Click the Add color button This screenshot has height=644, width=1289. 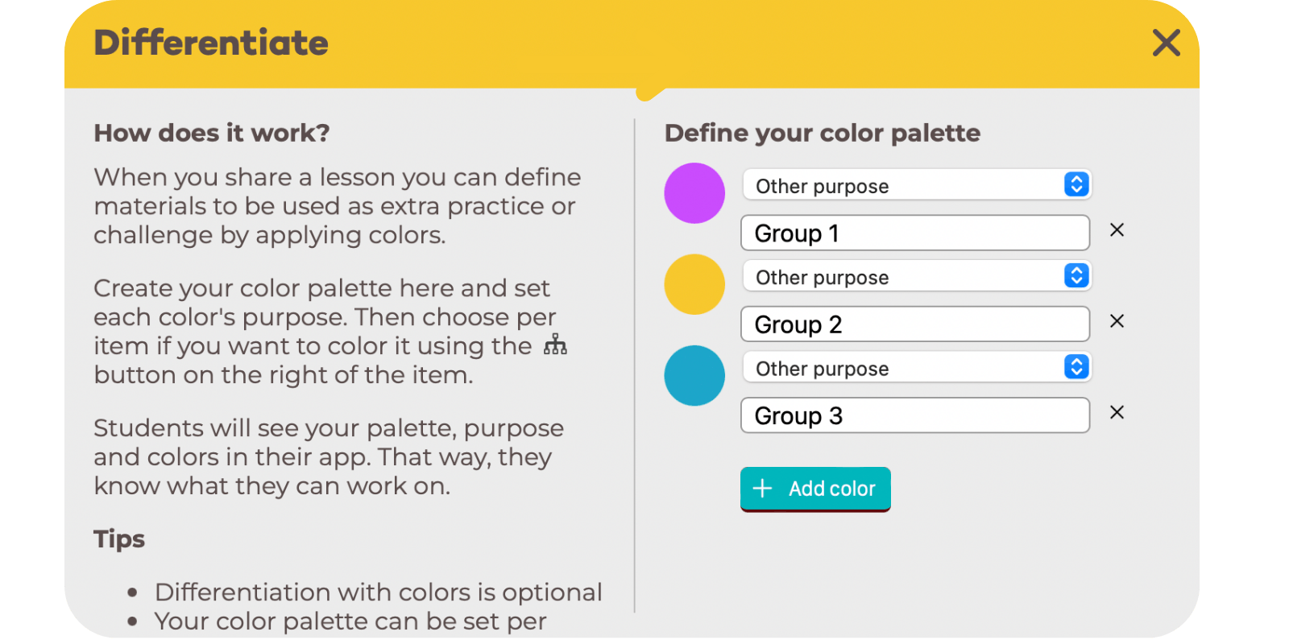point(815,489)
